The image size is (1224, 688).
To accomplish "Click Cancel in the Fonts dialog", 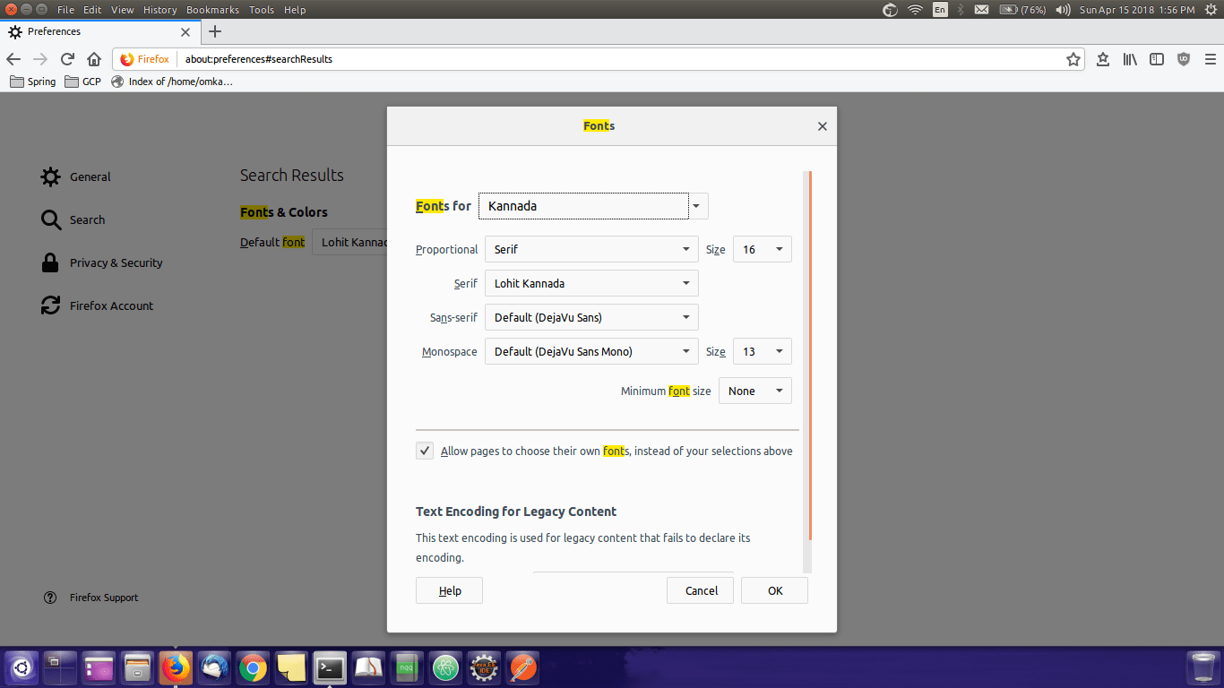I will coord(701,590).
